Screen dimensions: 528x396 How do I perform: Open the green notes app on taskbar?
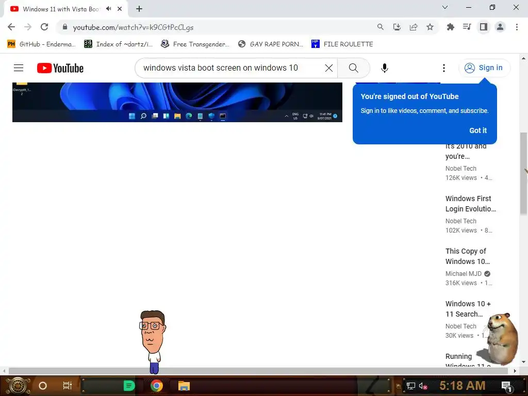(129, 386)
